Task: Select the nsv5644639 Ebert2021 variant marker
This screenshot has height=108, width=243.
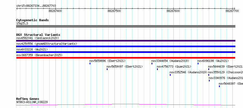Action: 209,69
